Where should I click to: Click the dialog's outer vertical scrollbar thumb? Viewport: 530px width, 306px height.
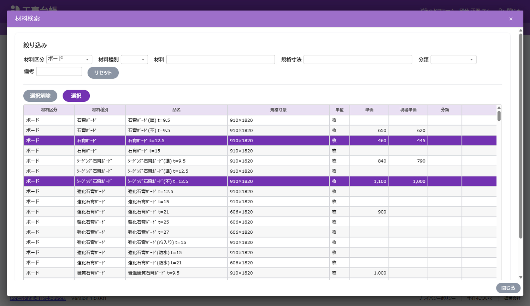pyautogui.click(x=520, y=136)
